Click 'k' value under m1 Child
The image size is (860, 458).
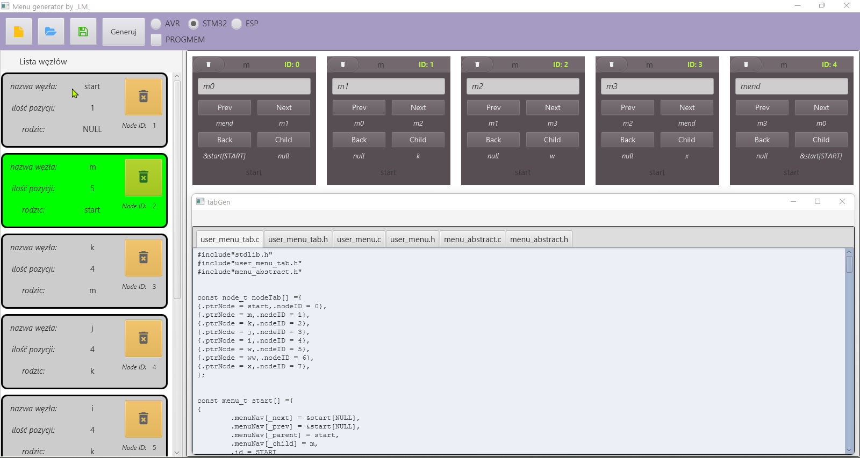coord(418,156)
